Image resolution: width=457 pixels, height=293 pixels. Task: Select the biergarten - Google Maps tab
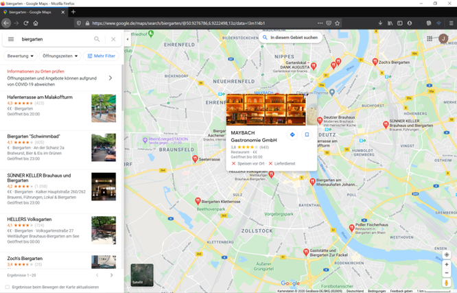(34, 12)
